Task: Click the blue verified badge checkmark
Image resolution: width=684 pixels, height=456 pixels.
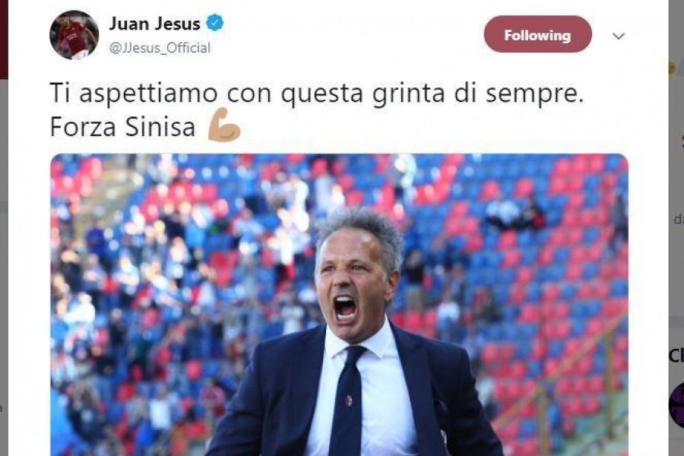Action: coord(214,23)
